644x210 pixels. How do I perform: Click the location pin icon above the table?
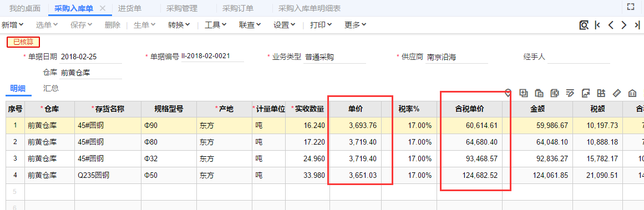[x=508, y=93]
